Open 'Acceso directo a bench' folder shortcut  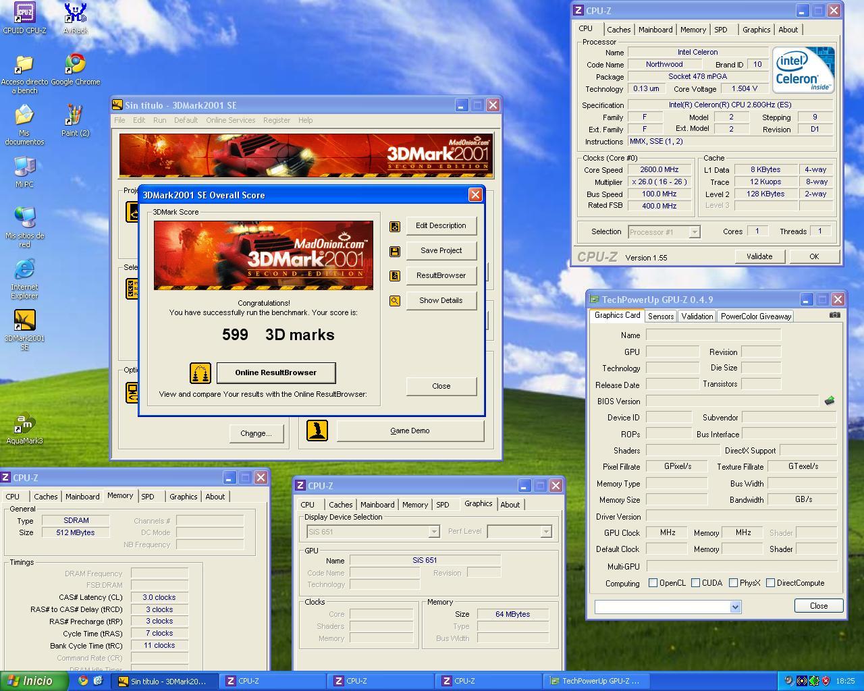[25, 74]
